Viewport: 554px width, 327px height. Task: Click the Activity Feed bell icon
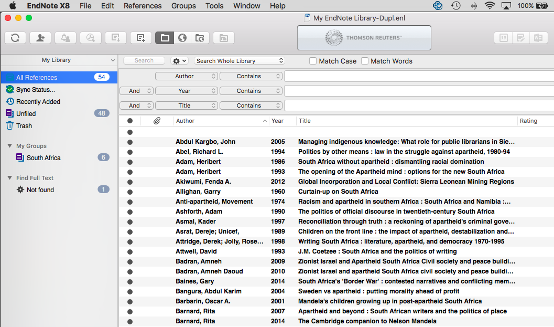pos(66,38)
